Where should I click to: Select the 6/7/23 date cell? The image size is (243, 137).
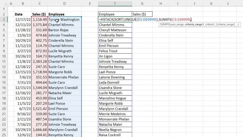point(23,109)
